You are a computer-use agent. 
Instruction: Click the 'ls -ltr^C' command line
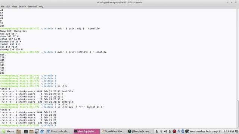click(x=64, y=105)
